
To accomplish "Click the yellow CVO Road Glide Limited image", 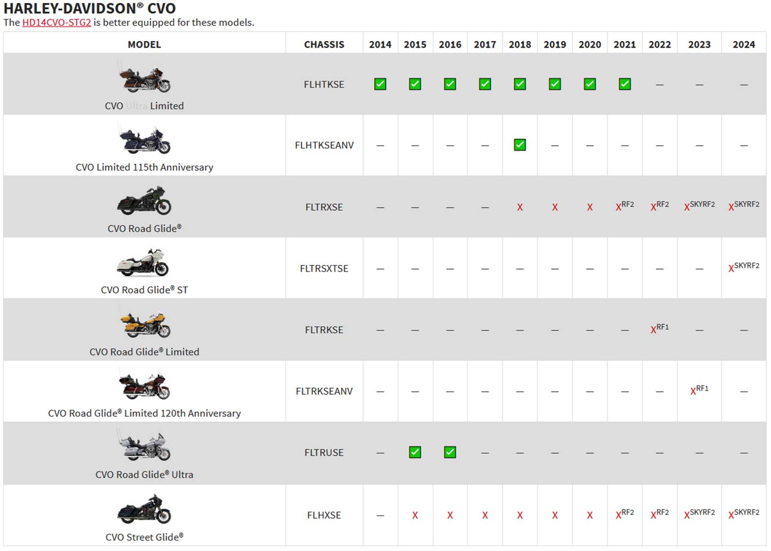I will (145, 324).
